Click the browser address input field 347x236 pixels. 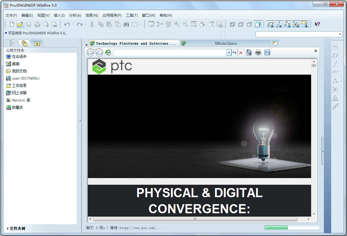pos(170,52)
